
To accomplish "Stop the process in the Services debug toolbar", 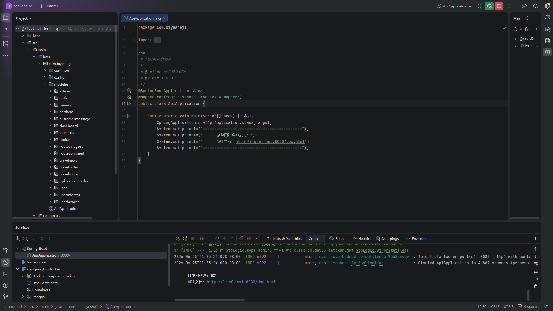I will [192, 238].
